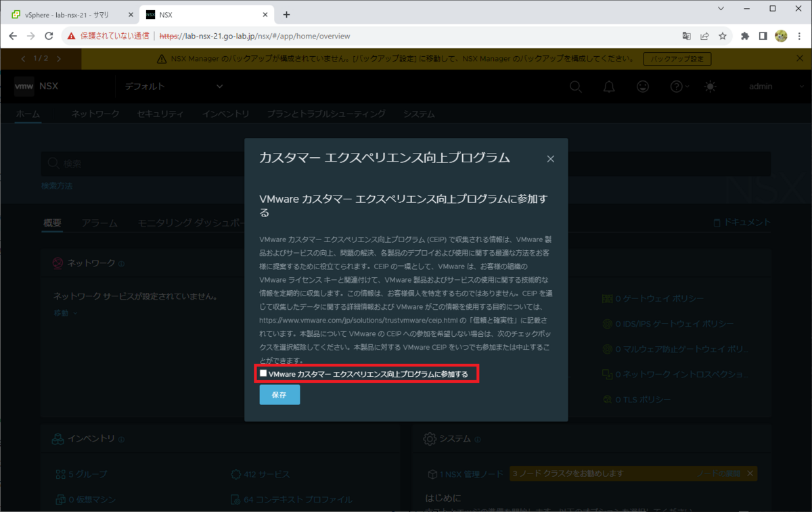Open the 検索方法 link

tap(57, 185)
